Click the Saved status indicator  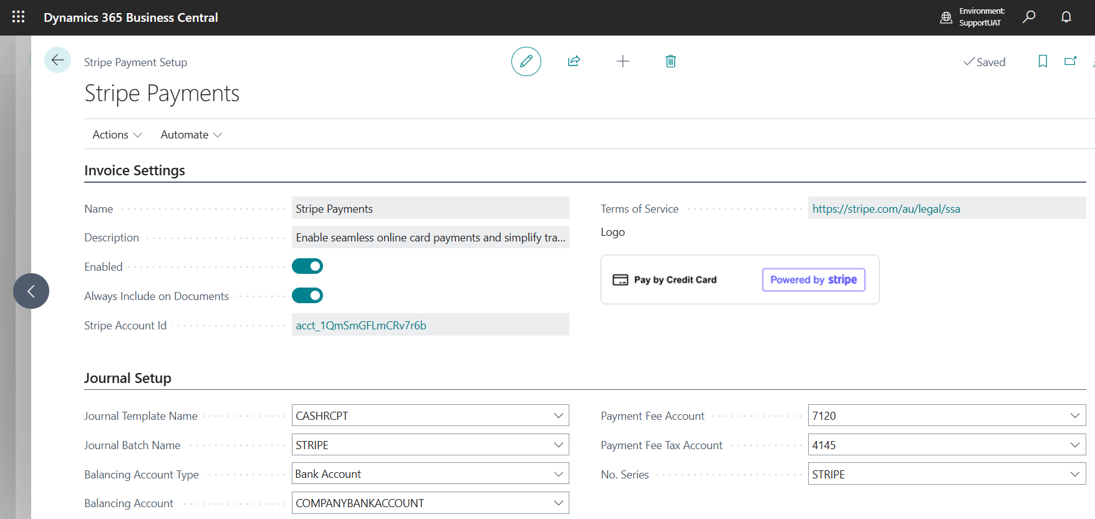[984, 62]
